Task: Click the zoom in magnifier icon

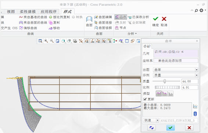Action: [46, 41]
